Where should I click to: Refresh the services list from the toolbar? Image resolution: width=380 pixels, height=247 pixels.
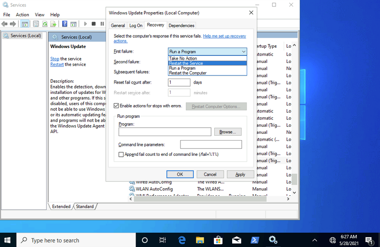45,24
